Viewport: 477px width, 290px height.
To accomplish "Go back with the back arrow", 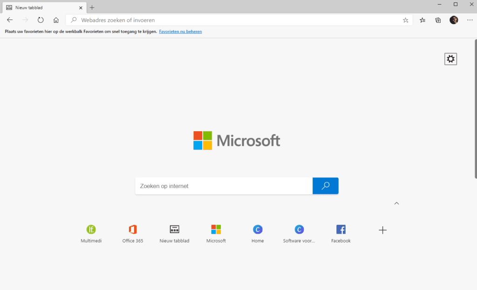I will [10, 20].
